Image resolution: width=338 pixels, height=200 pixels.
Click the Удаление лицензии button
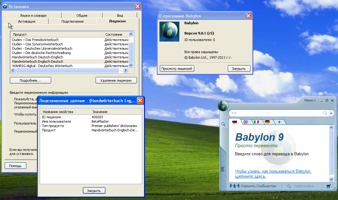(x=116, y=80)
